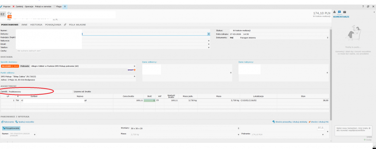
Task: Set a Flaga on the order
Action: [57, 6]
